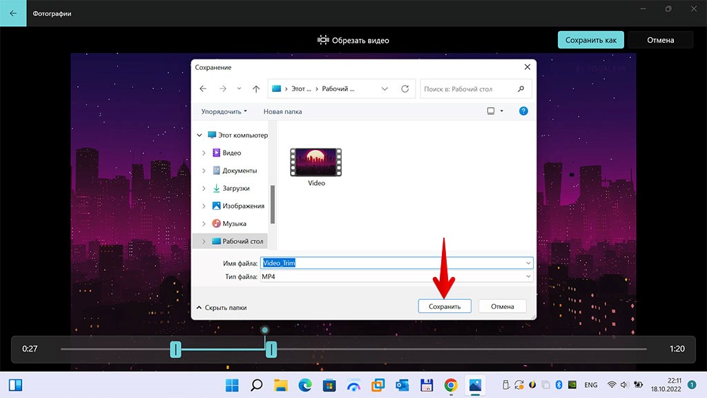The image size is (707, 398).
Task: Click Скрыть папки to hide folders
Action: click(x=222, y=307)
